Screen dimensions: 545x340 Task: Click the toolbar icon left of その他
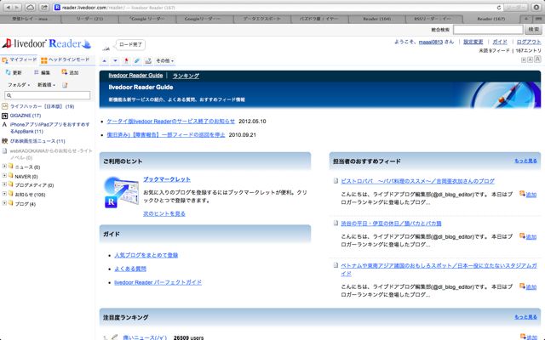[x=148, y=60]
